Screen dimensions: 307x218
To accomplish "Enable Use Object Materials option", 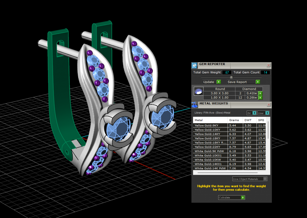I will (x=265, y=179).
